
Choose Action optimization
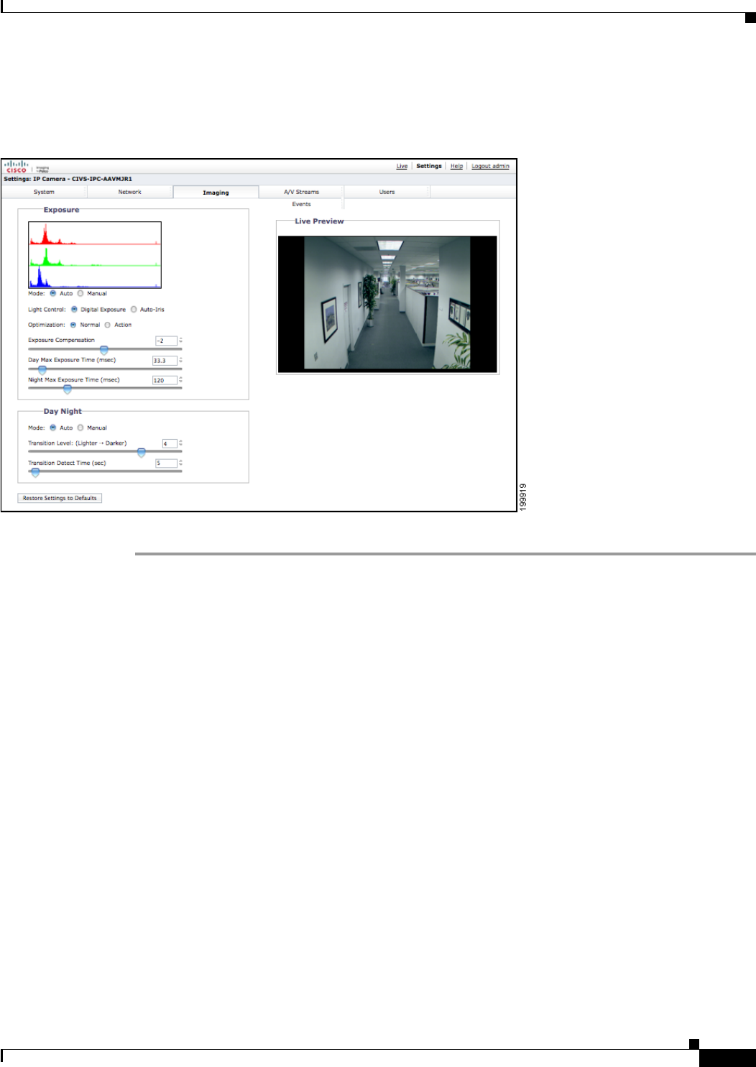click(x=108, y=325)
